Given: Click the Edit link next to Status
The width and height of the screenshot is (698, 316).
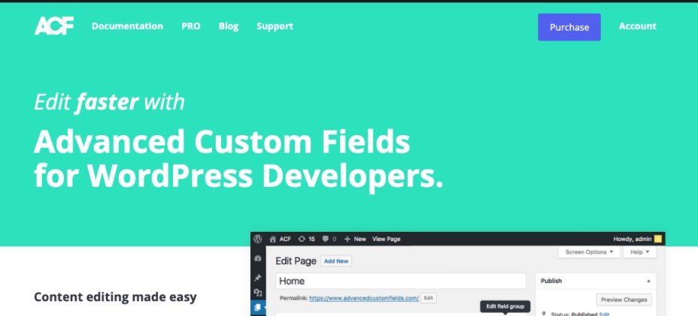Looking at the screenshot, I should [604, 314].
